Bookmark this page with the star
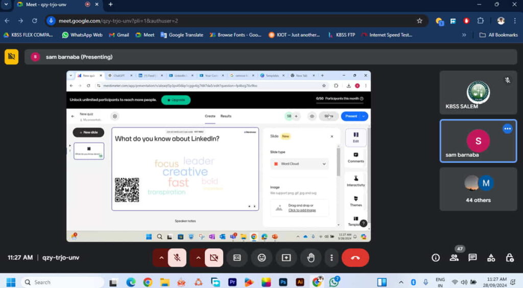523x288 pixels. click(420, 20)
